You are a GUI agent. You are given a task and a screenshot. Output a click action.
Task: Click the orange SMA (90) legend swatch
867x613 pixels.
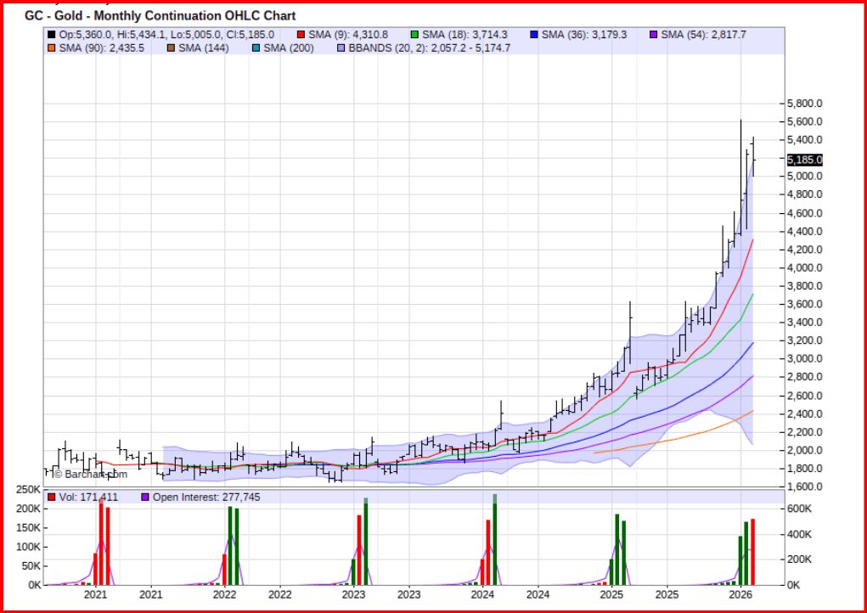click(x=52, y=48)
